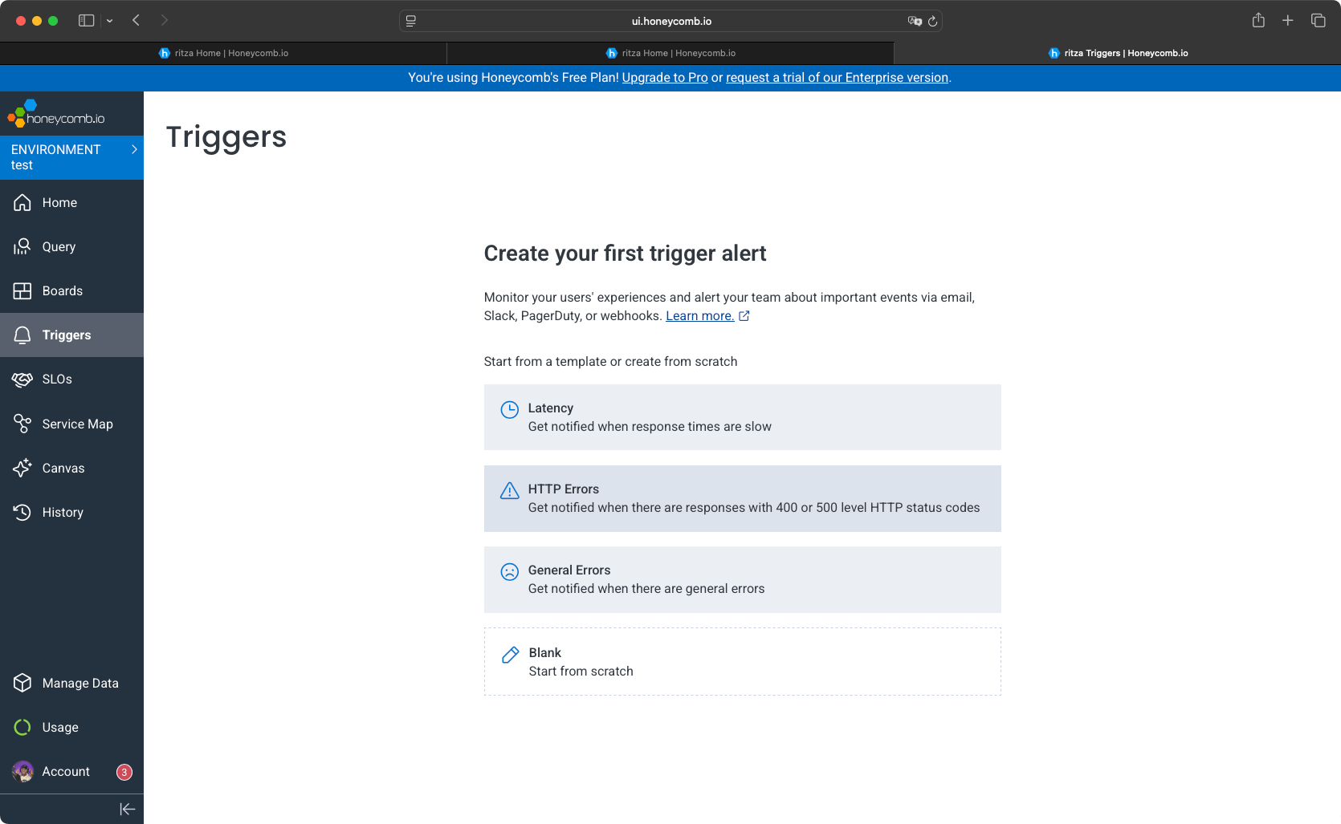Screen dimensions: 1341x824
Task: Open Manage Data cube icon
Action: [x=22, y=683]
